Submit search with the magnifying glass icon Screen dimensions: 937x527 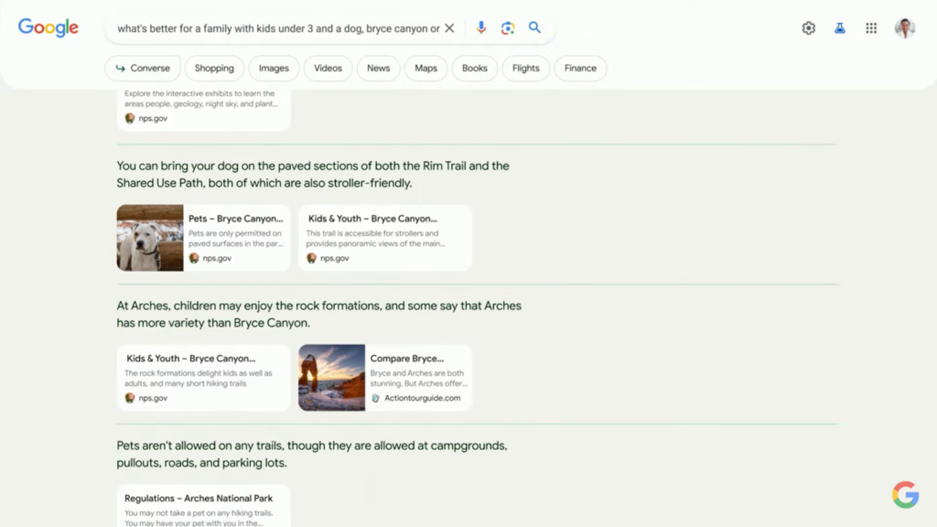(534, 27)
